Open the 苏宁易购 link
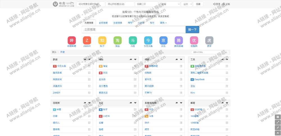Viewport: 281px width, 136px height. click(x=103, y=86)
